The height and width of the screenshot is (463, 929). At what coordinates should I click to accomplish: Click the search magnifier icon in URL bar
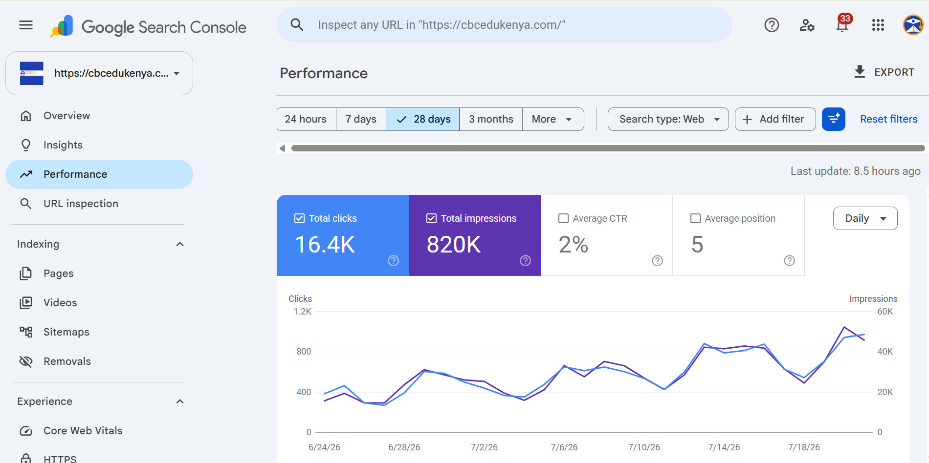[x=297, y=24]
